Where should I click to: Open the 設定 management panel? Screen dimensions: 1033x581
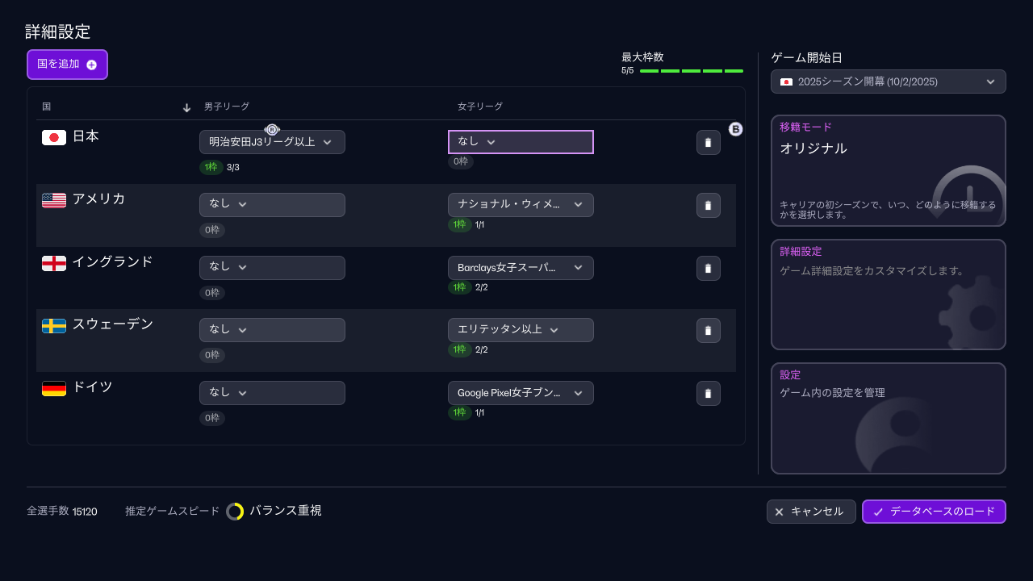click(x=888, y=418)
